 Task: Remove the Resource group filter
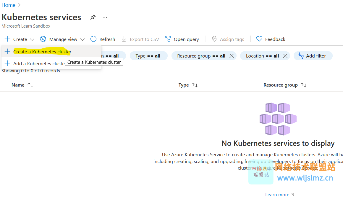pos(232,56)
